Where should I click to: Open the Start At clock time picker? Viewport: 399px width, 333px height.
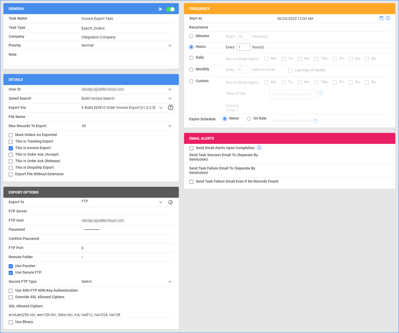(388, 18)
